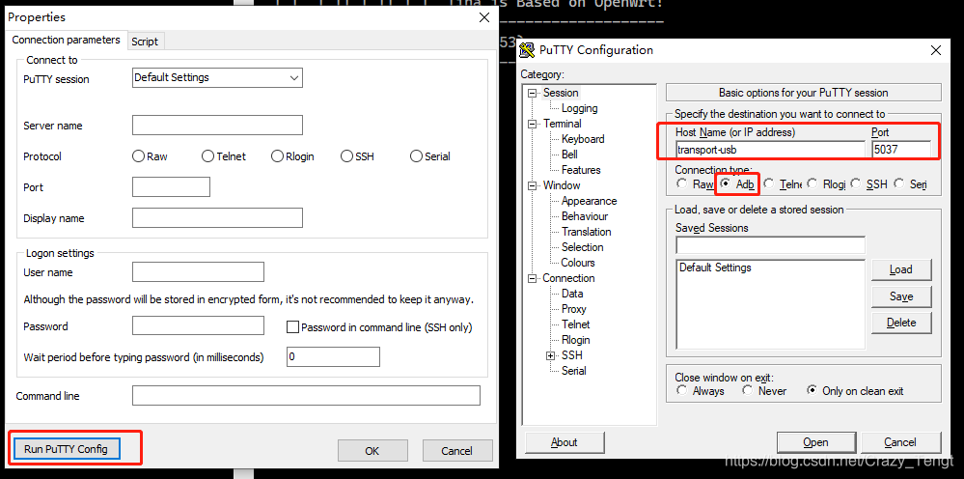Select Bell in the category tree
The image size is (964, 479).
pos(569,155)
